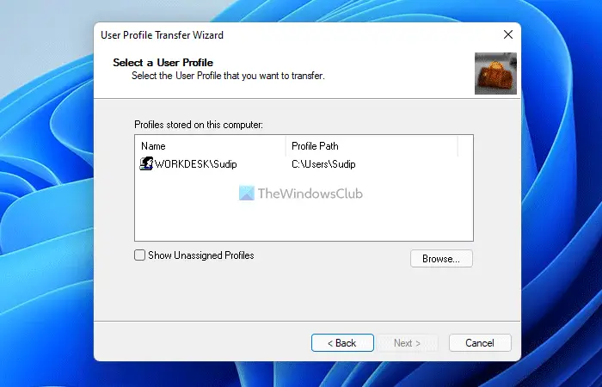Go back with the < Back button
The image size is (602, 387).
click(342, 342)
